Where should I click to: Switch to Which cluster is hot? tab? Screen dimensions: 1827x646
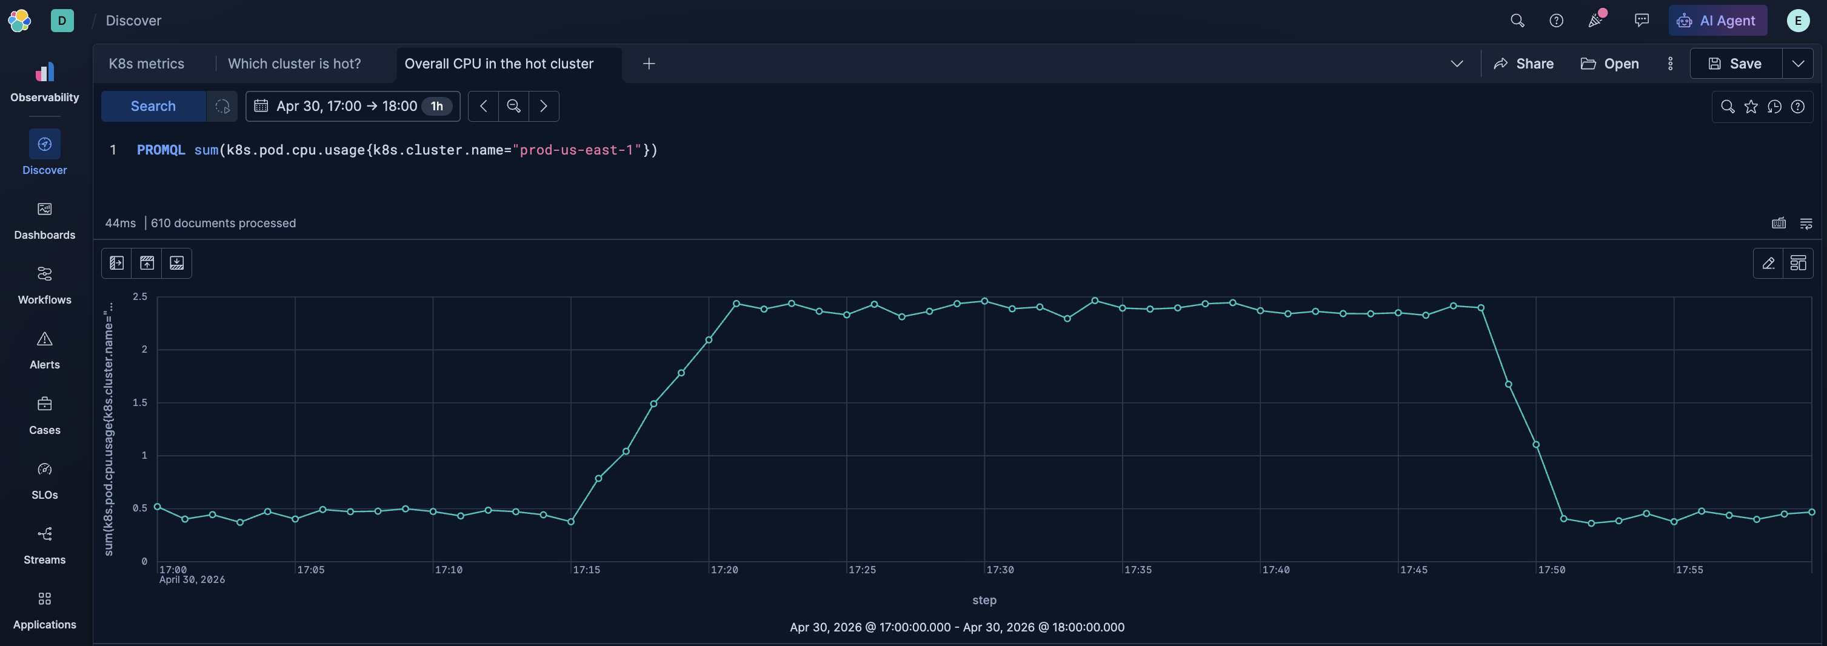(295, 64)
